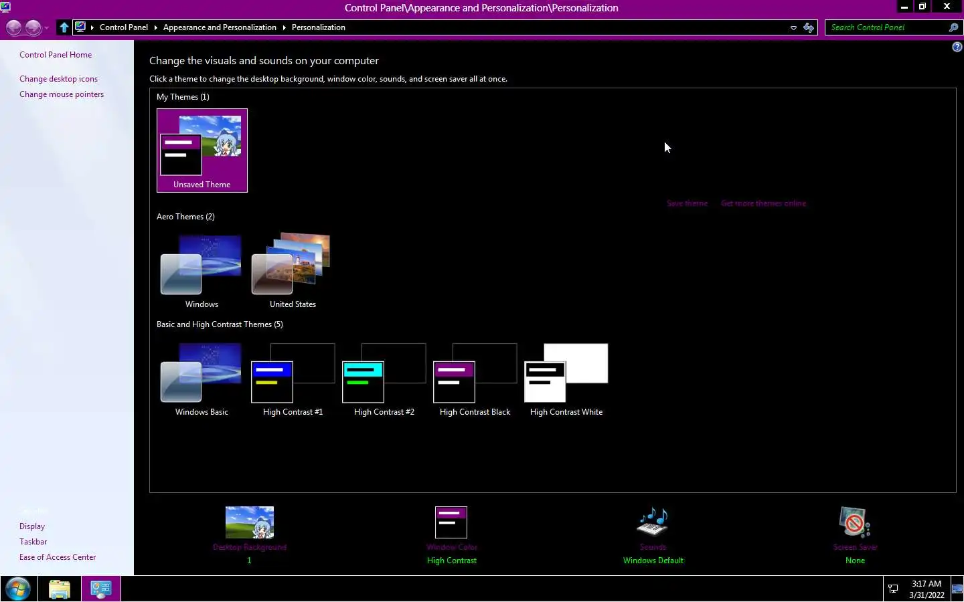Click the search magnifier icon

[953, 27]
